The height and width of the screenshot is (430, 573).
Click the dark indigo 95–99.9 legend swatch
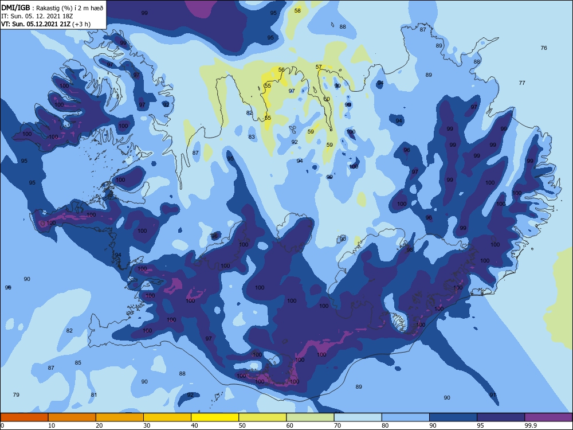(501, 417)
